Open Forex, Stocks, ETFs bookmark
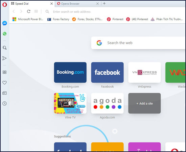 (87, 19)
